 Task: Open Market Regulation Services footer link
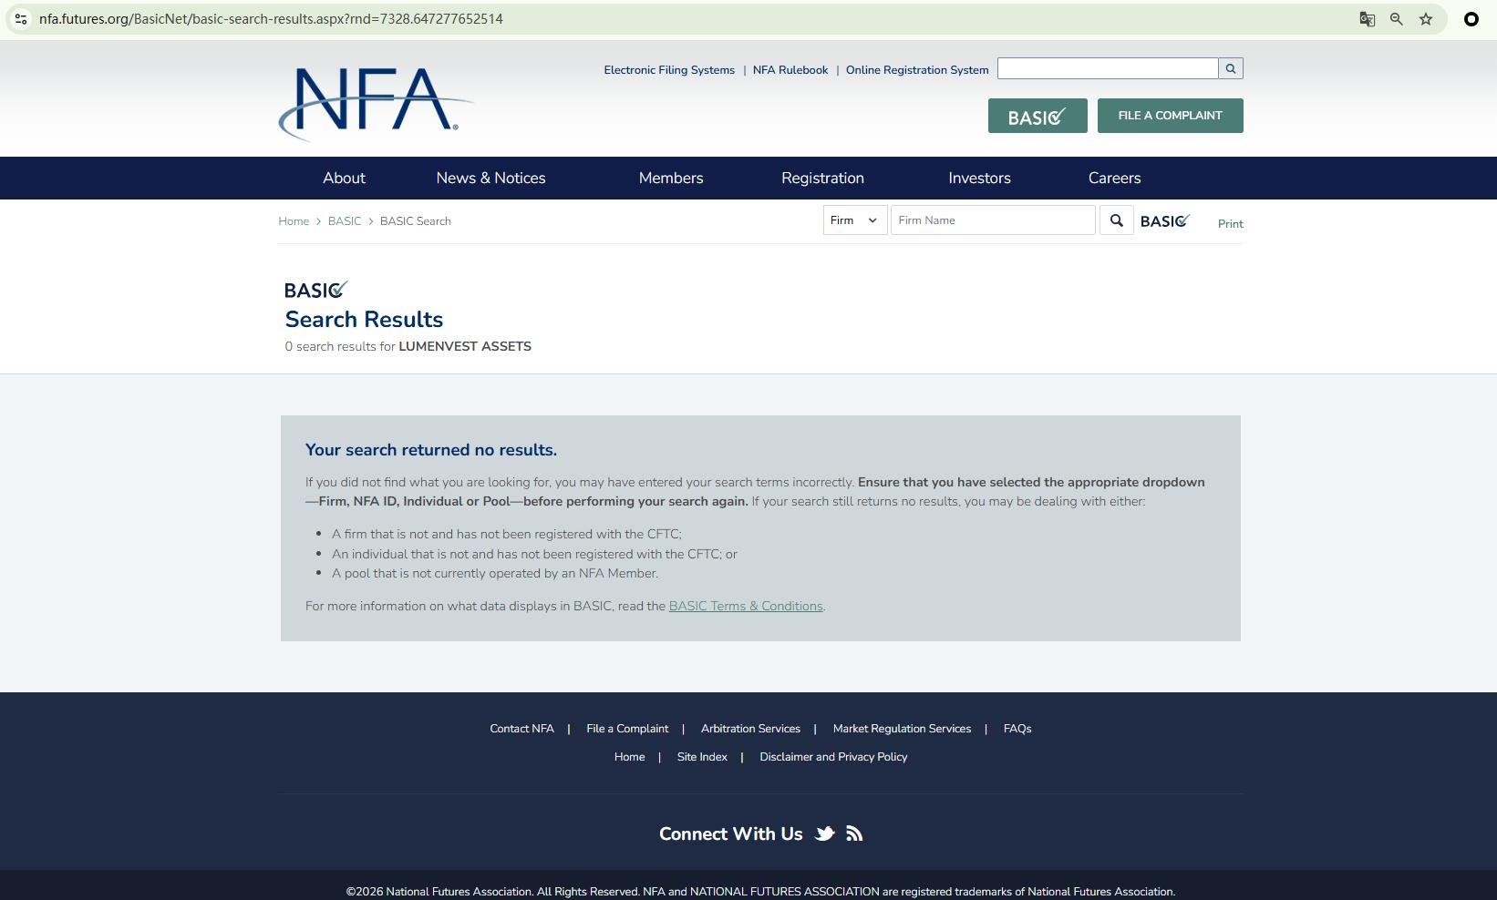coord(902,729)
